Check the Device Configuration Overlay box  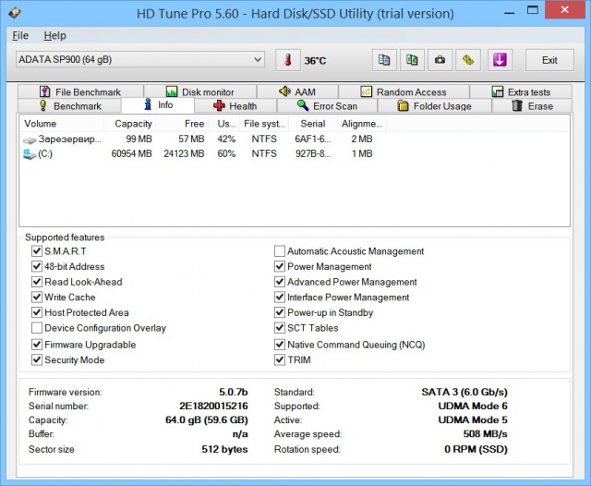coord(37,328)
